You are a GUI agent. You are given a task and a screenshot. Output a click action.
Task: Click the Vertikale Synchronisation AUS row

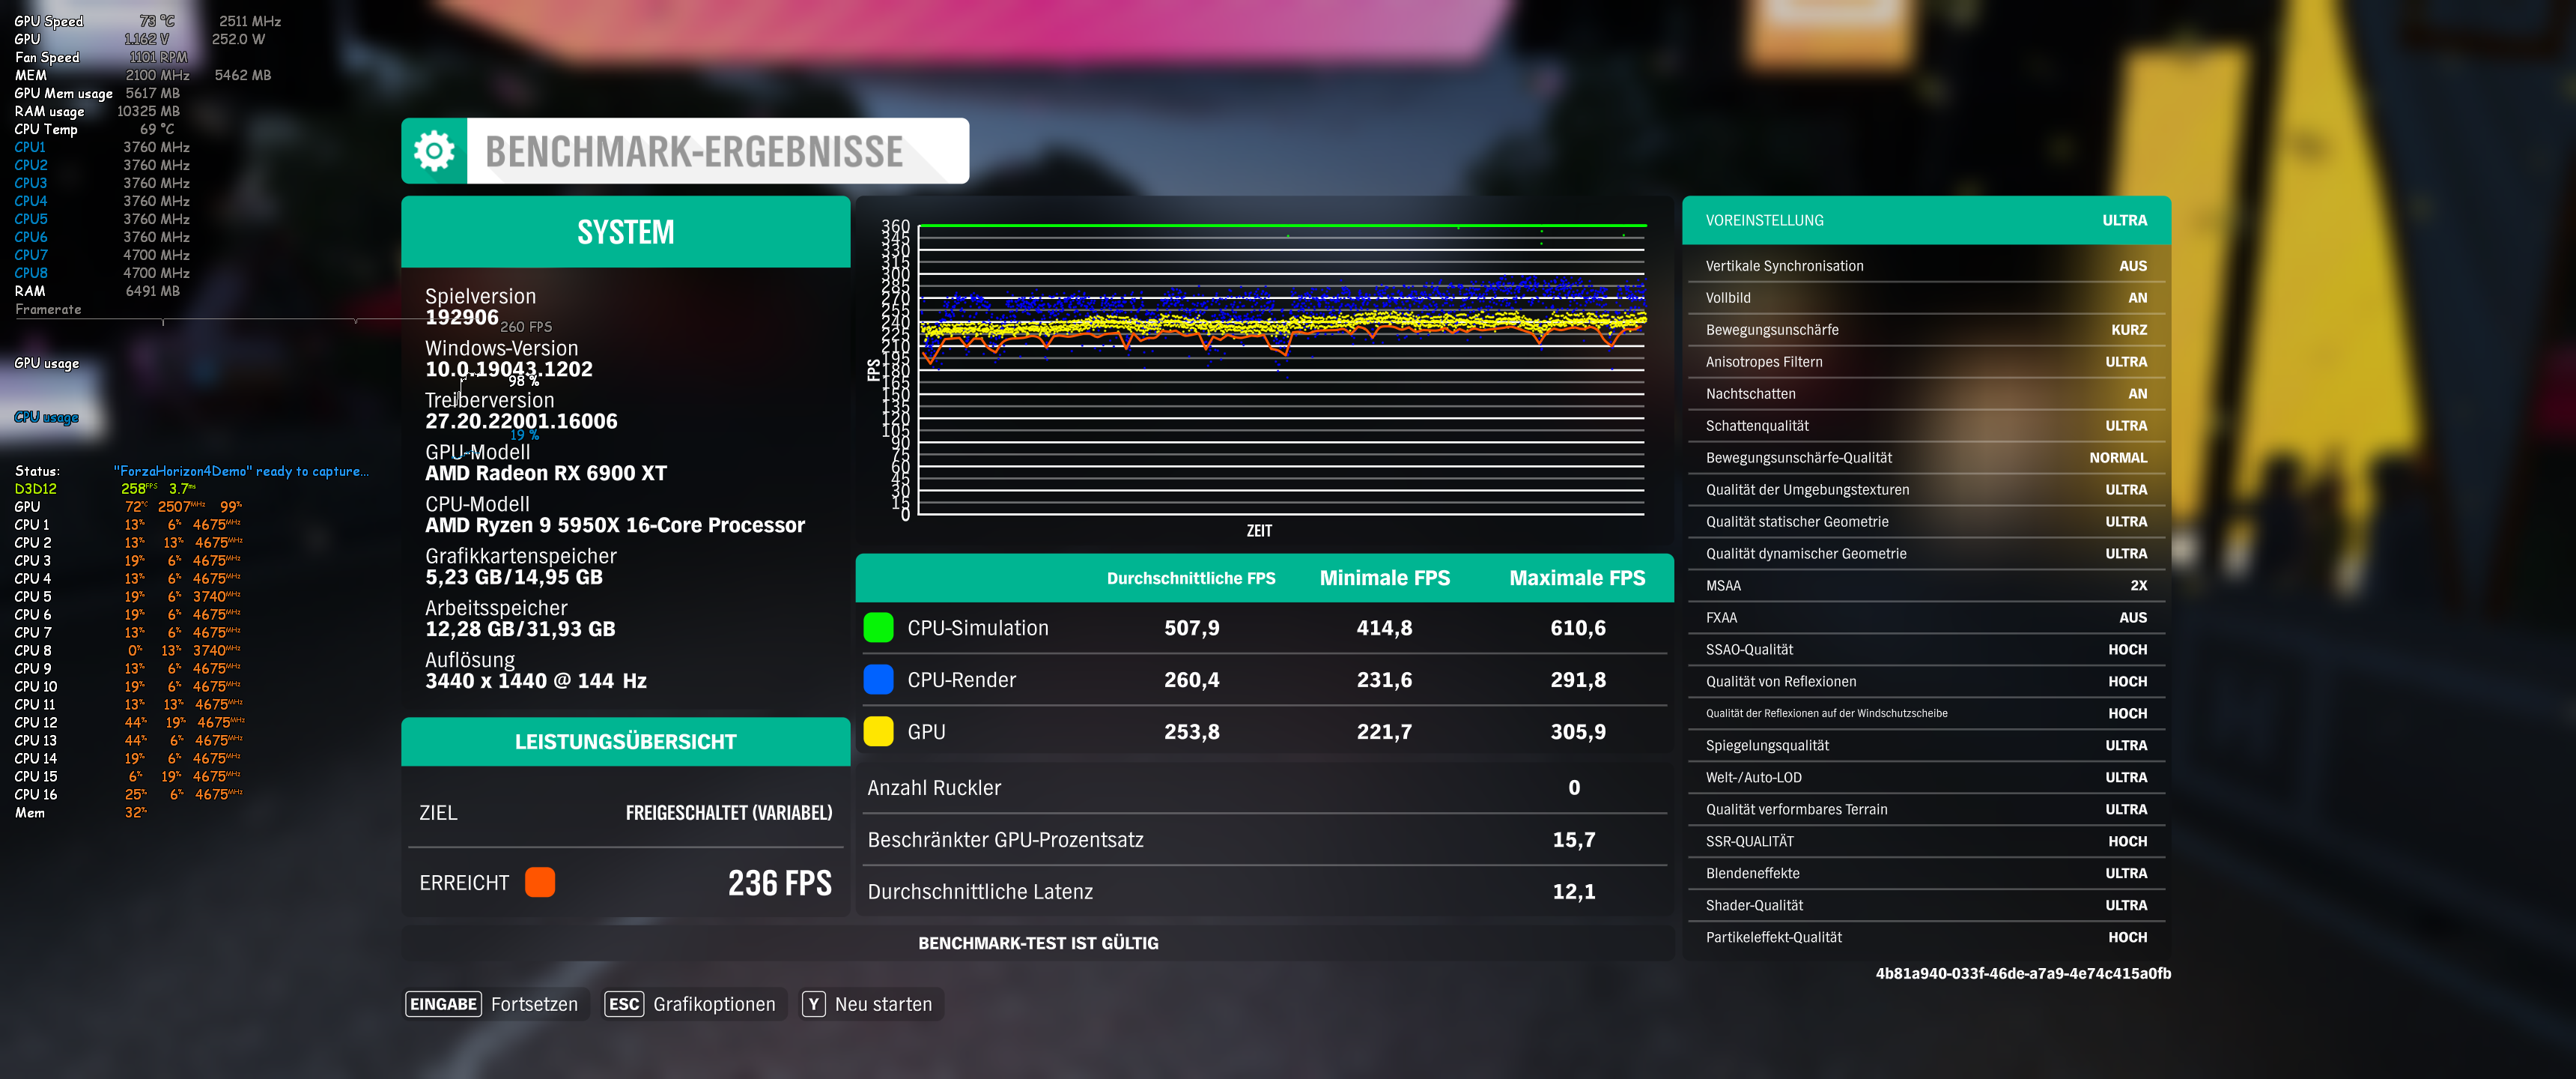point(1925,266)
